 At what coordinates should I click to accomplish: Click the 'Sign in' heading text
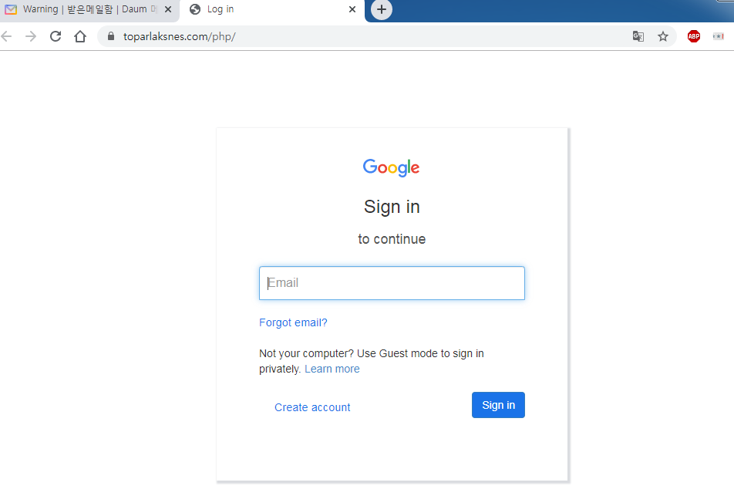pos(392,207)
